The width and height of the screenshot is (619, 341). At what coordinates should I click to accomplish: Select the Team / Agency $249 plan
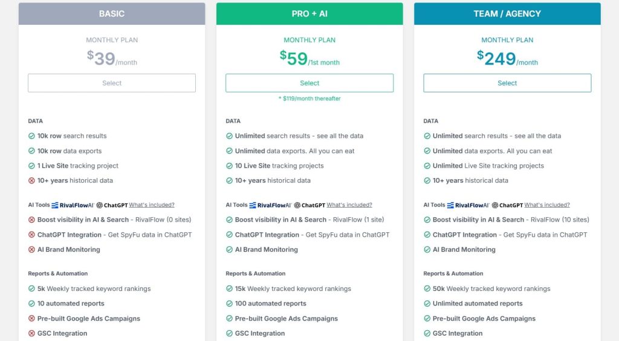tap(507, 83)
